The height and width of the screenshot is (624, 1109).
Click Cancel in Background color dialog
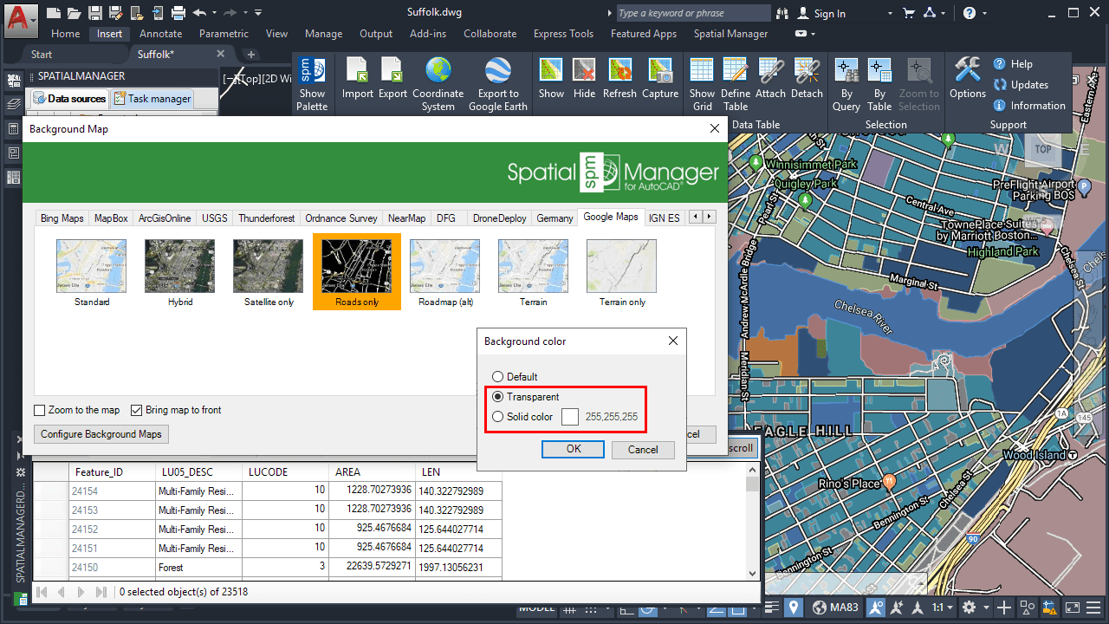tap(643, 449)
